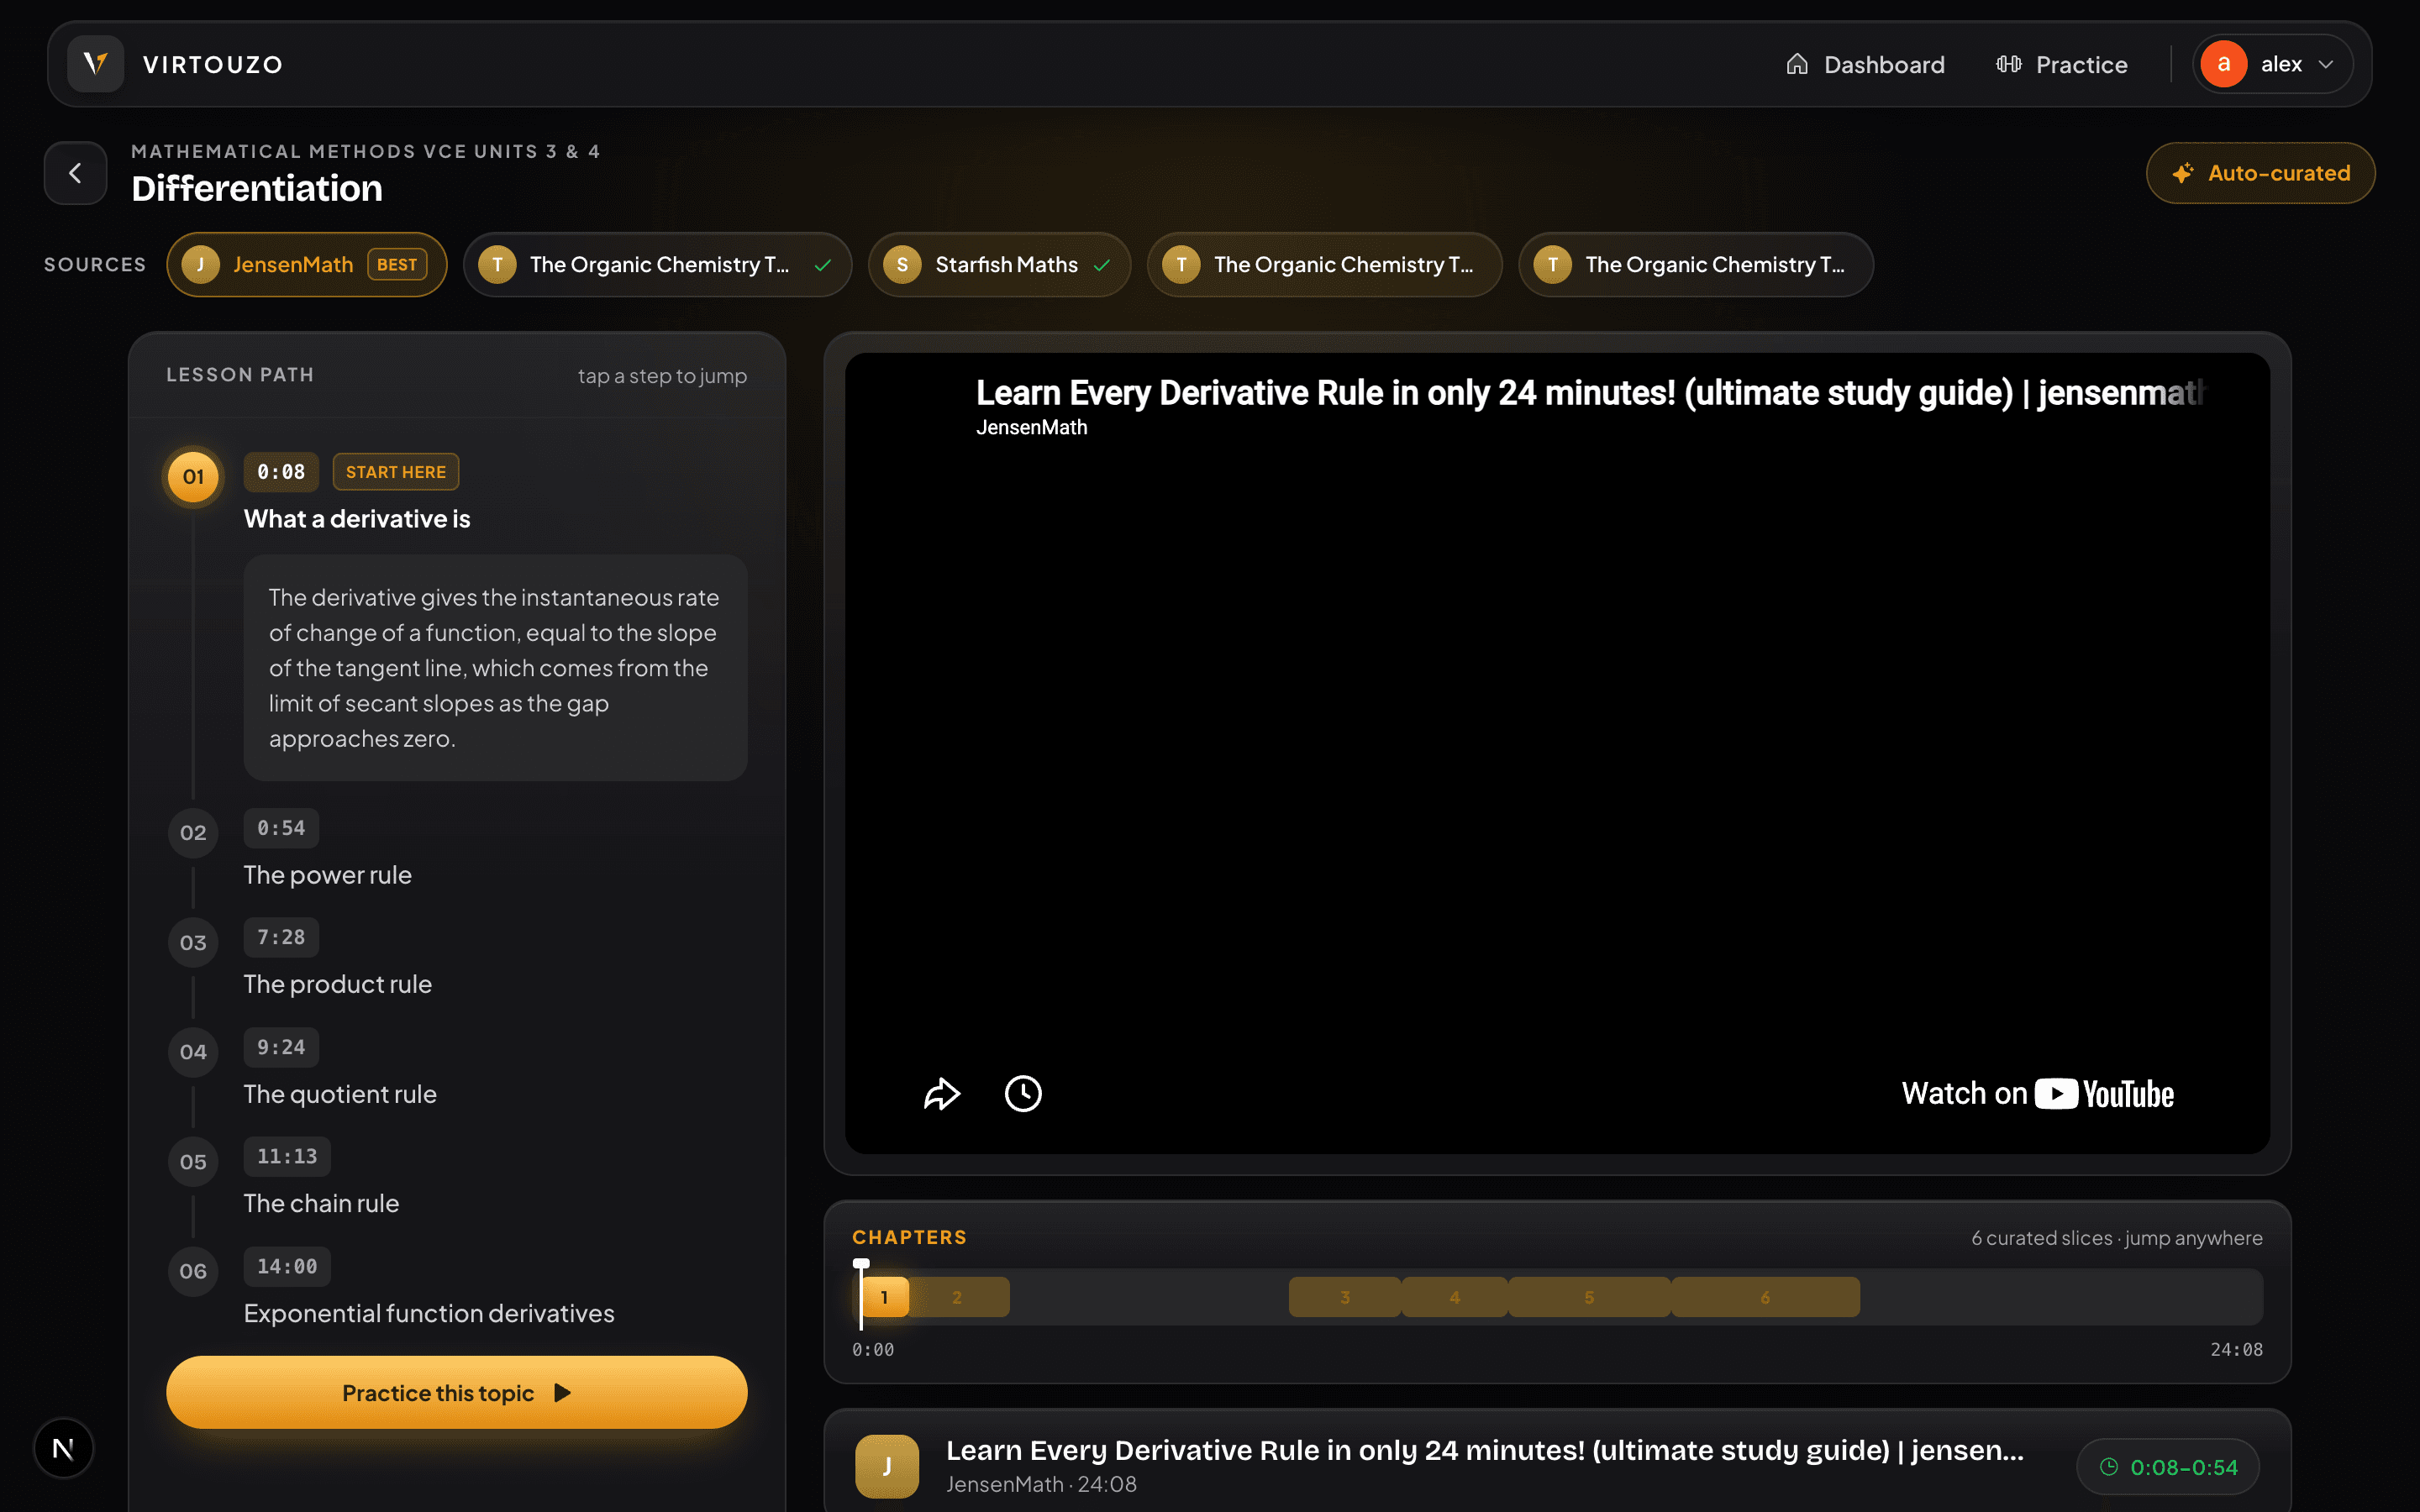
Task: Click the 0:08 timestamp
Action: pos(281,472)
